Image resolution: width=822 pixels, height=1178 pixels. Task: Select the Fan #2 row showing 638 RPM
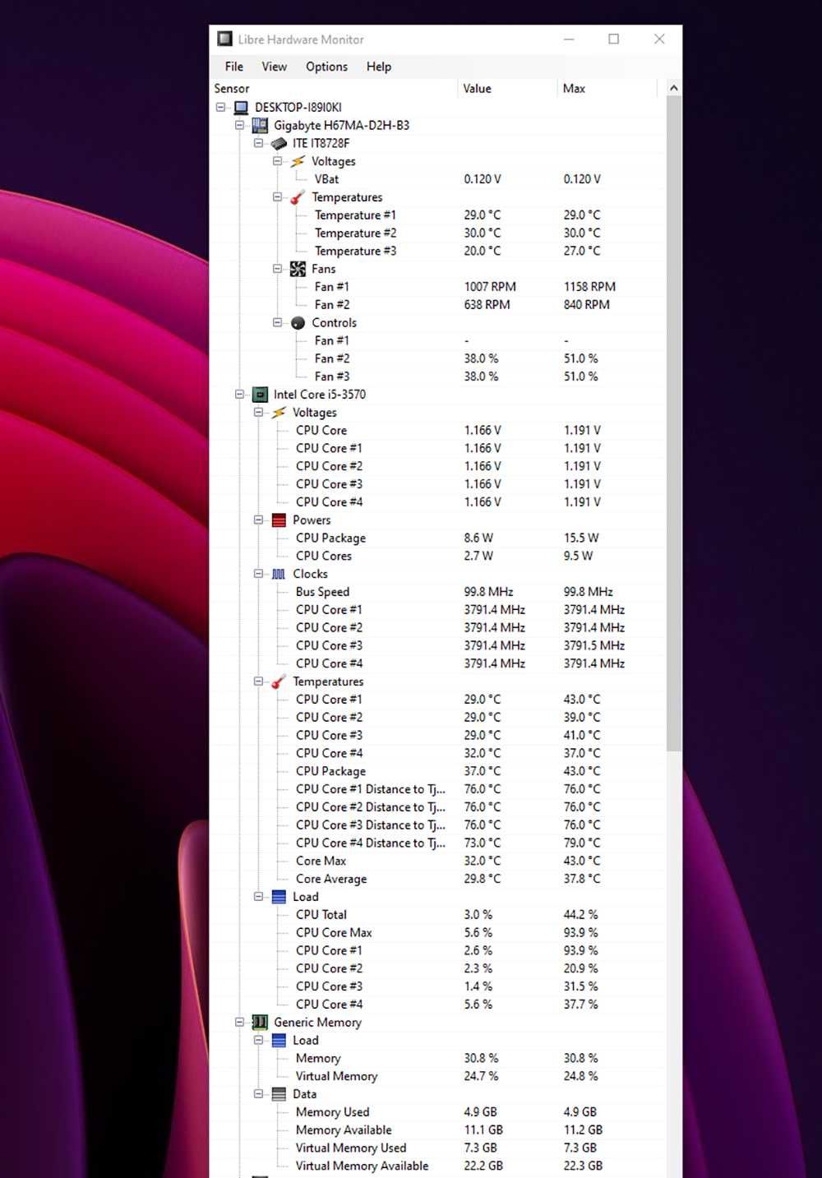click(x=437, y=305)
